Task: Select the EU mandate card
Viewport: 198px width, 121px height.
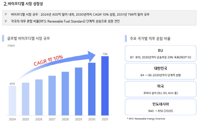Action: coord(160,54)
